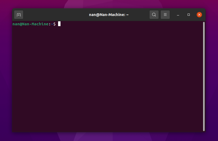Maximize the terminal window

189,15
